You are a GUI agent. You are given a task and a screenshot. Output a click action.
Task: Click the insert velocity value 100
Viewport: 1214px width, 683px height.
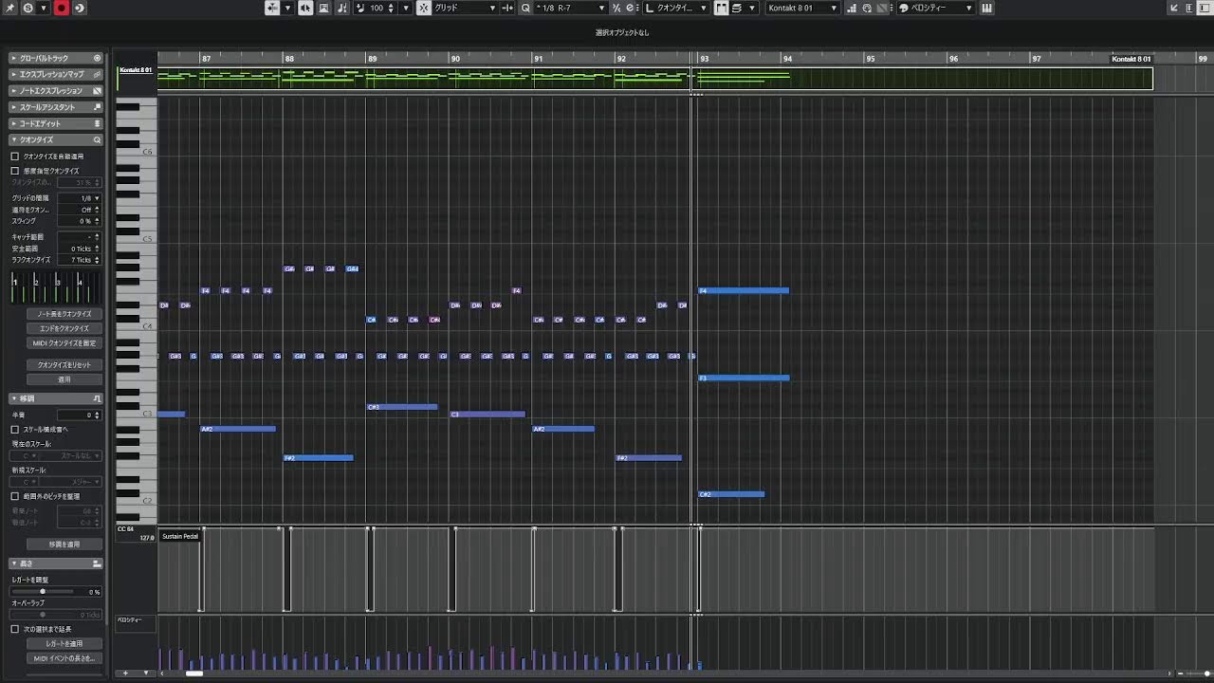[377, 8]
